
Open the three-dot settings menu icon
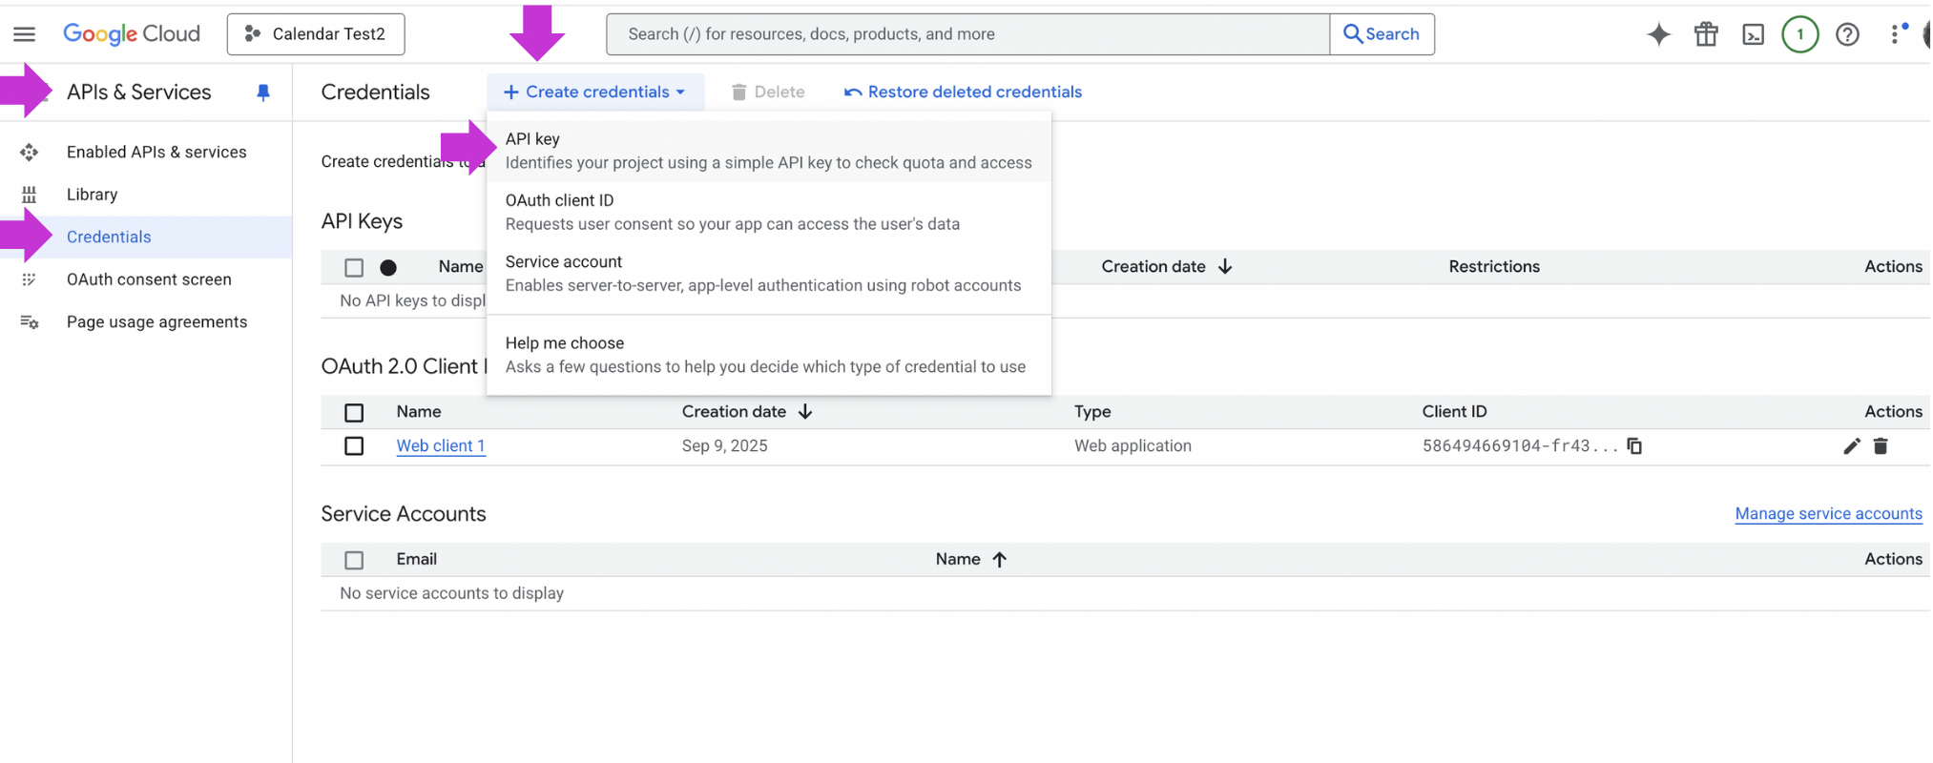click(1896, 34)
